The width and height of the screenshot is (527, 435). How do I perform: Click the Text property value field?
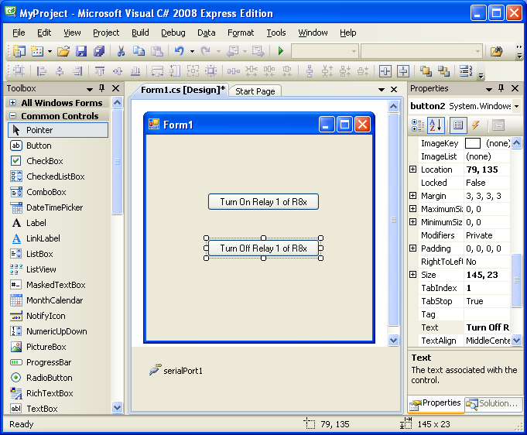[x=487, y=327]
